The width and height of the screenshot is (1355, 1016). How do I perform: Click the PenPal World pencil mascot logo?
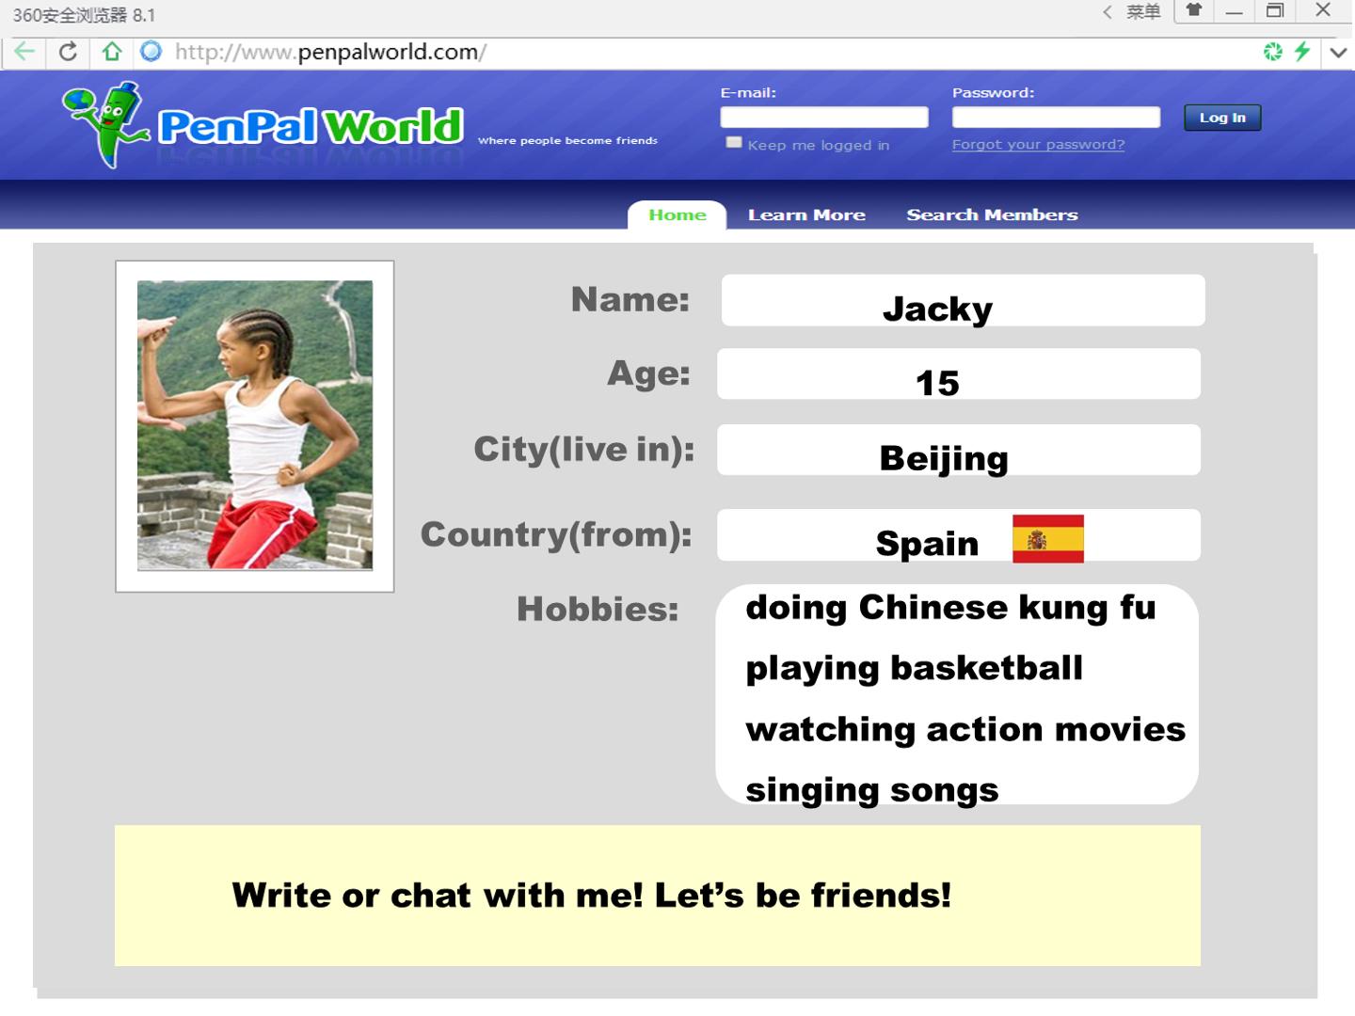[x=104, y=124]
